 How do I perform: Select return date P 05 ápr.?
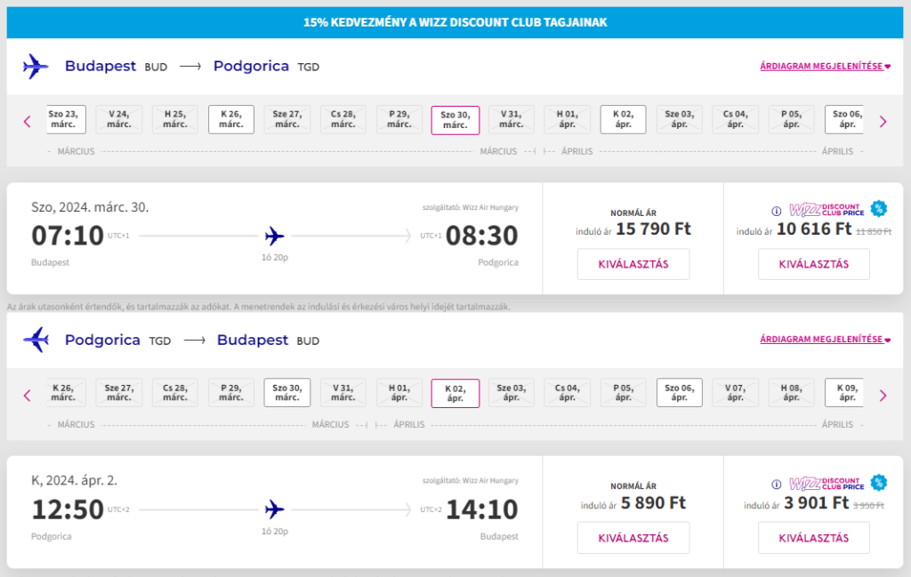[x=623, y=393]
